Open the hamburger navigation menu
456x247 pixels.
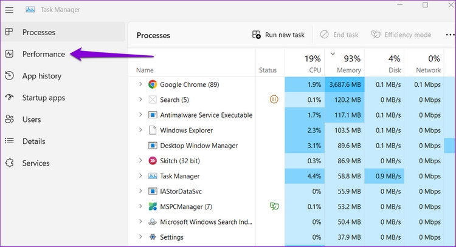click(9, 10)
